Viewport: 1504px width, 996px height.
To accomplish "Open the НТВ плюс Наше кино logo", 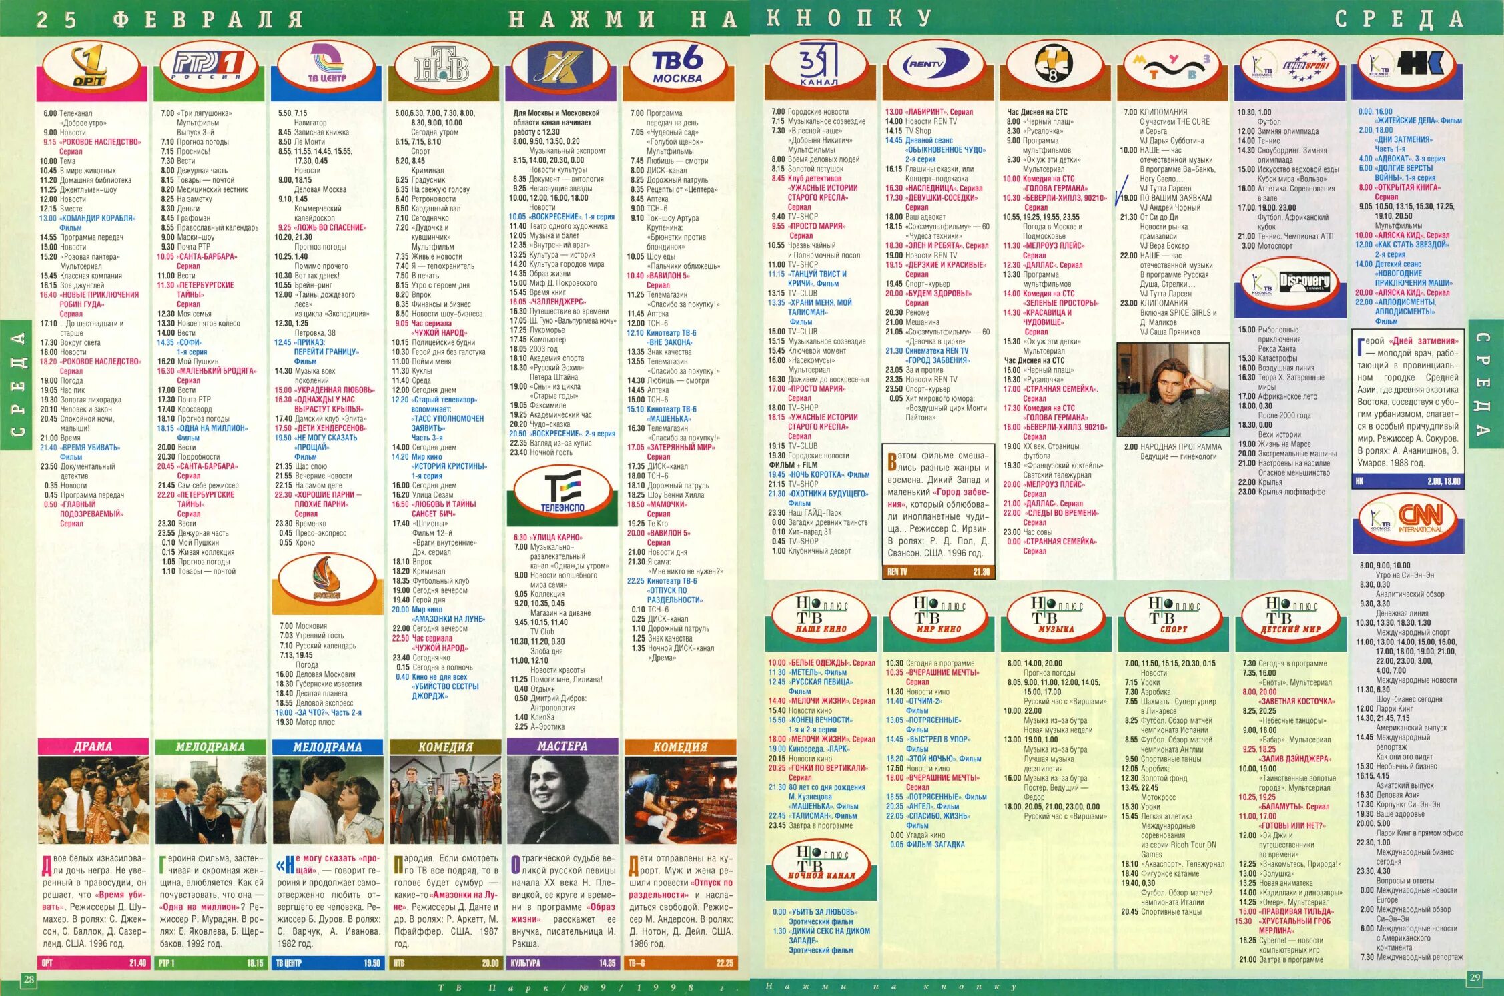I will [821, 615].
